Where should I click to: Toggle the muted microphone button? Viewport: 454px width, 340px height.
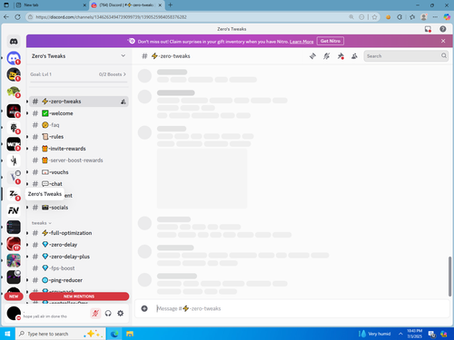95,314
